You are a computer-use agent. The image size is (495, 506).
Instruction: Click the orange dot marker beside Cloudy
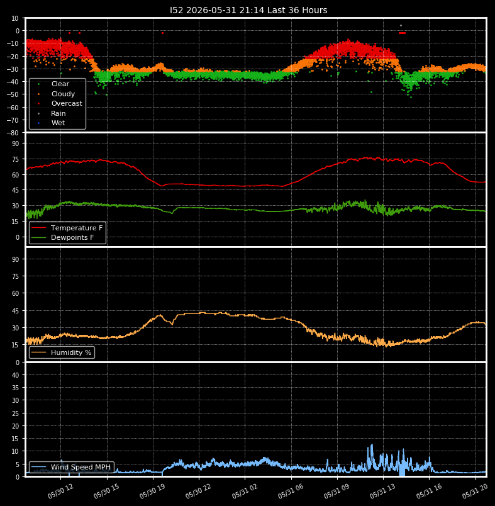click(x=39, y=94)
